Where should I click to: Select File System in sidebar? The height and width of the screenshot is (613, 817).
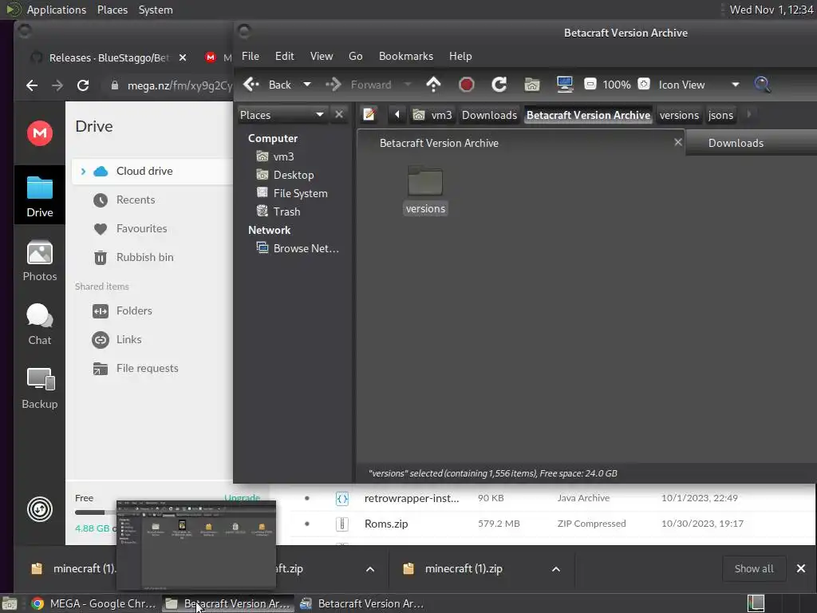(301, 193)
